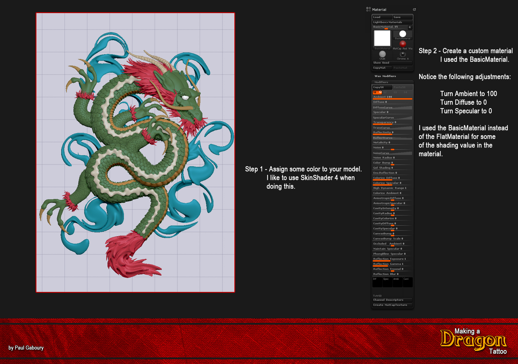Viewport: 518px width, 364px height.
Task: Click the CopySH button
Action: (382, 87)
